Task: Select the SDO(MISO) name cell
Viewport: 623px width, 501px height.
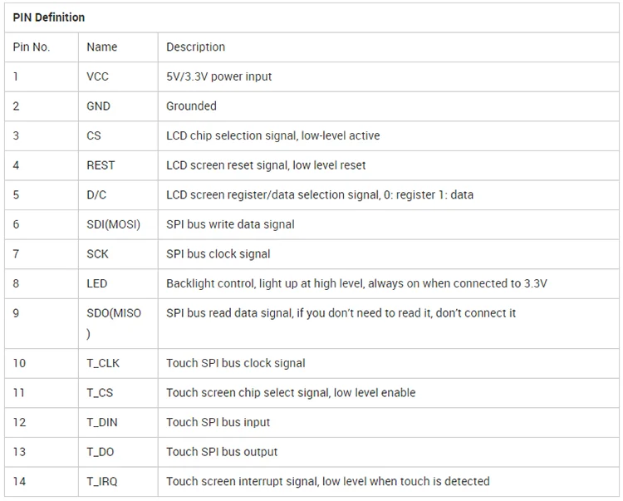Action: (114, 313)
